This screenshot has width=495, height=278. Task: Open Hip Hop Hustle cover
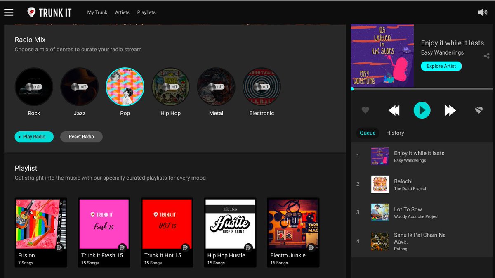(x=230, y=224)
